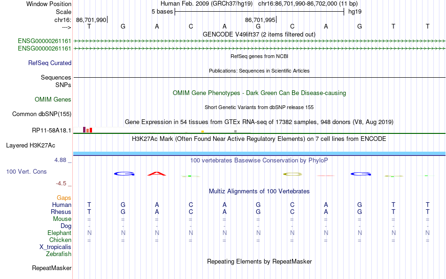
Task: Select the Elephant species label
Action: (x=59, y=233)
